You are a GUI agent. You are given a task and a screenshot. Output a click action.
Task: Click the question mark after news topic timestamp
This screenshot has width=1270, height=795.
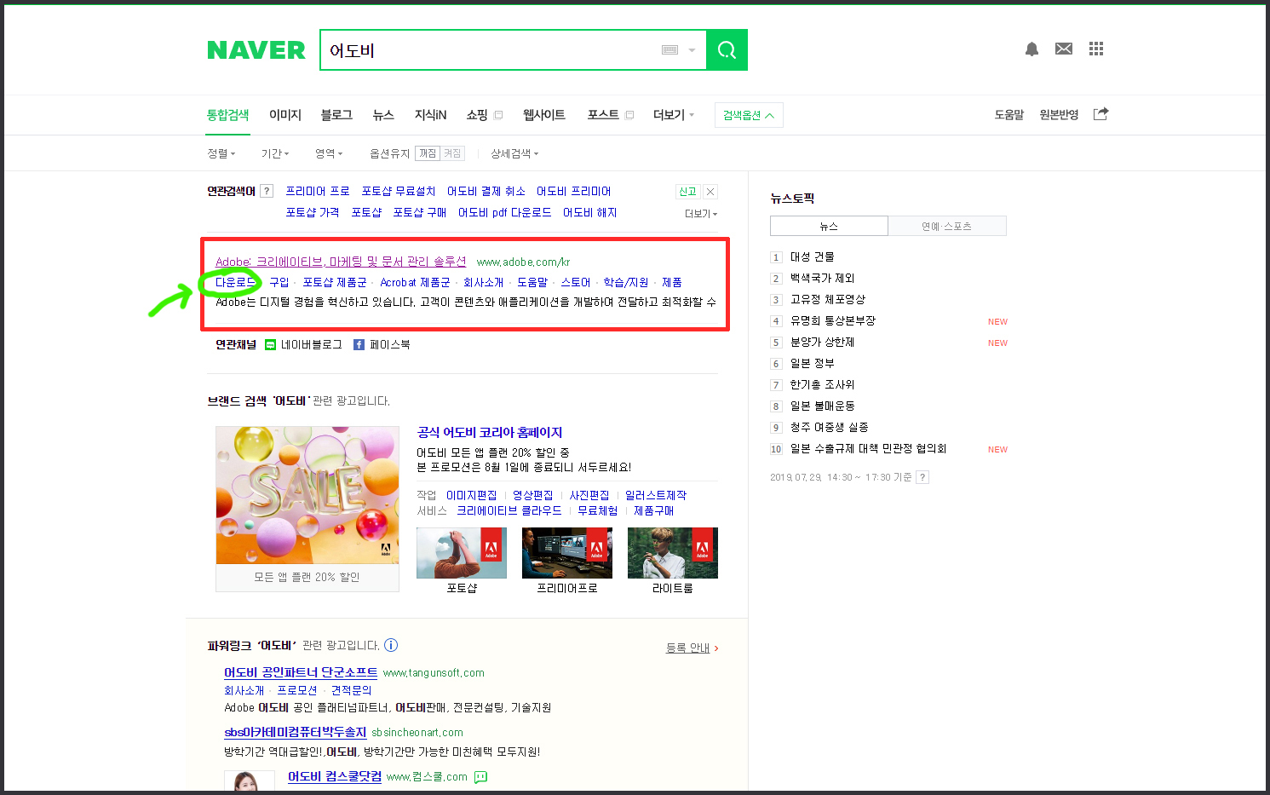pos(922,477)
